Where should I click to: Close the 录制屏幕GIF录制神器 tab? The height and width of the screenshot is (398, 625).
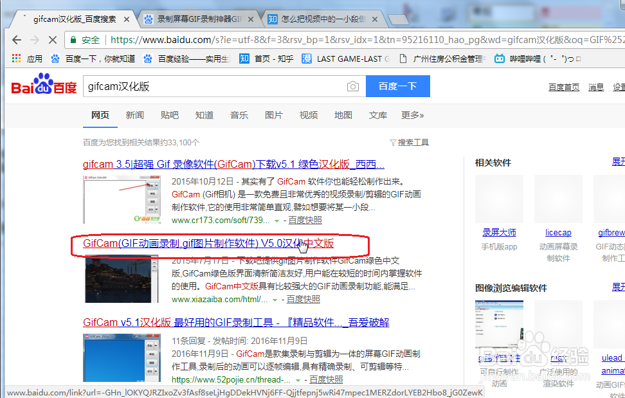pyautogui.click(x=251, y=19)
